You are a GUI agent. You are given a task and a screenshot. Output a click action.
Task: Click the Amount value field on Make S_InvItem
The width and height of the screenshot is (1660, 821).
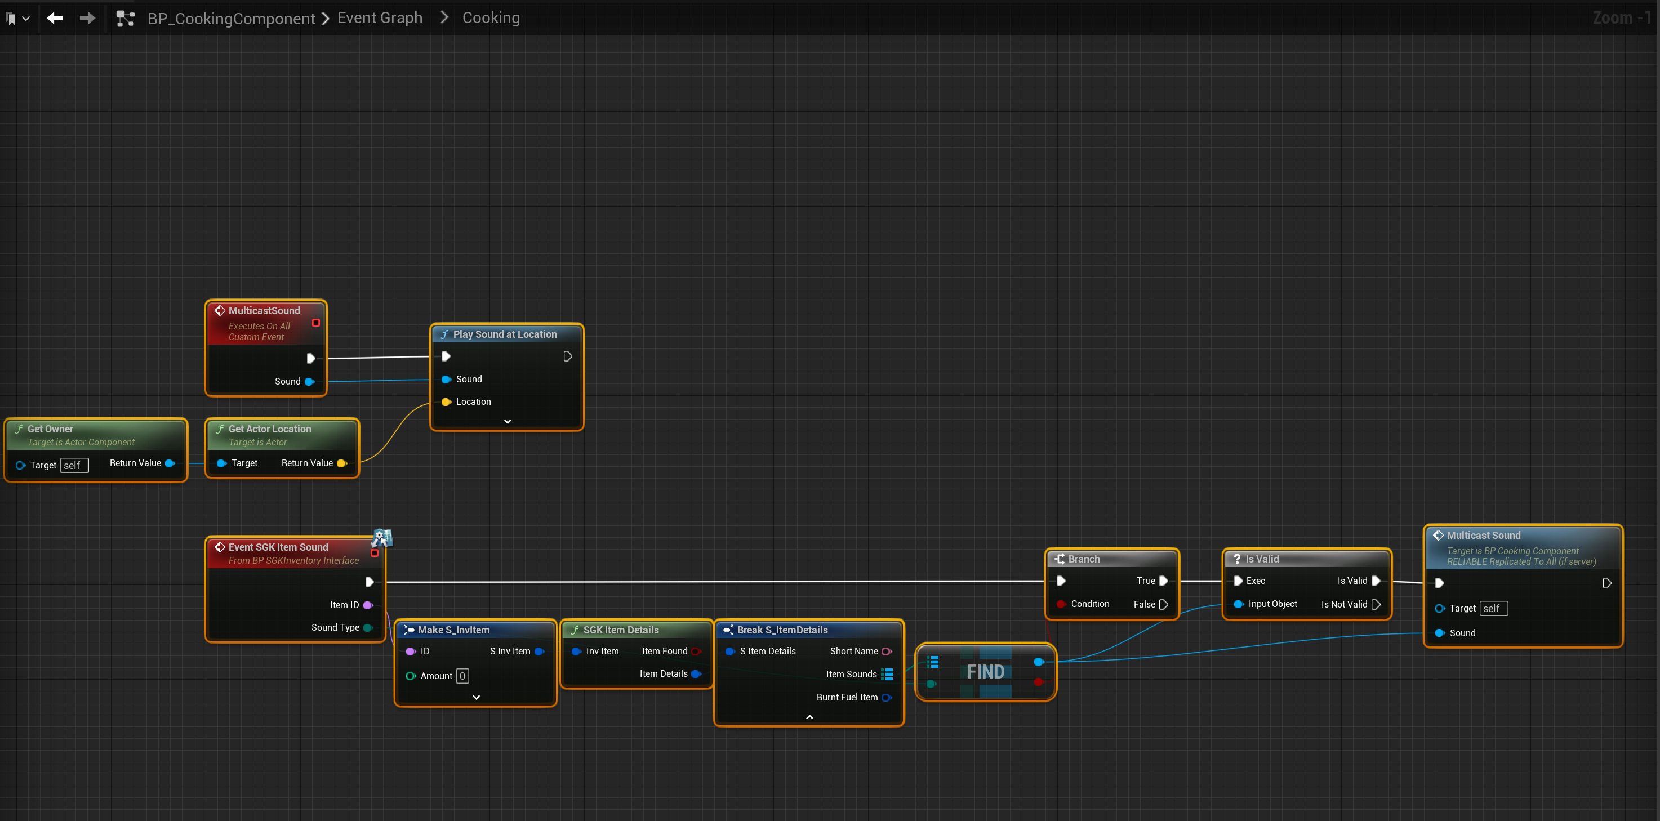point(462,675)
